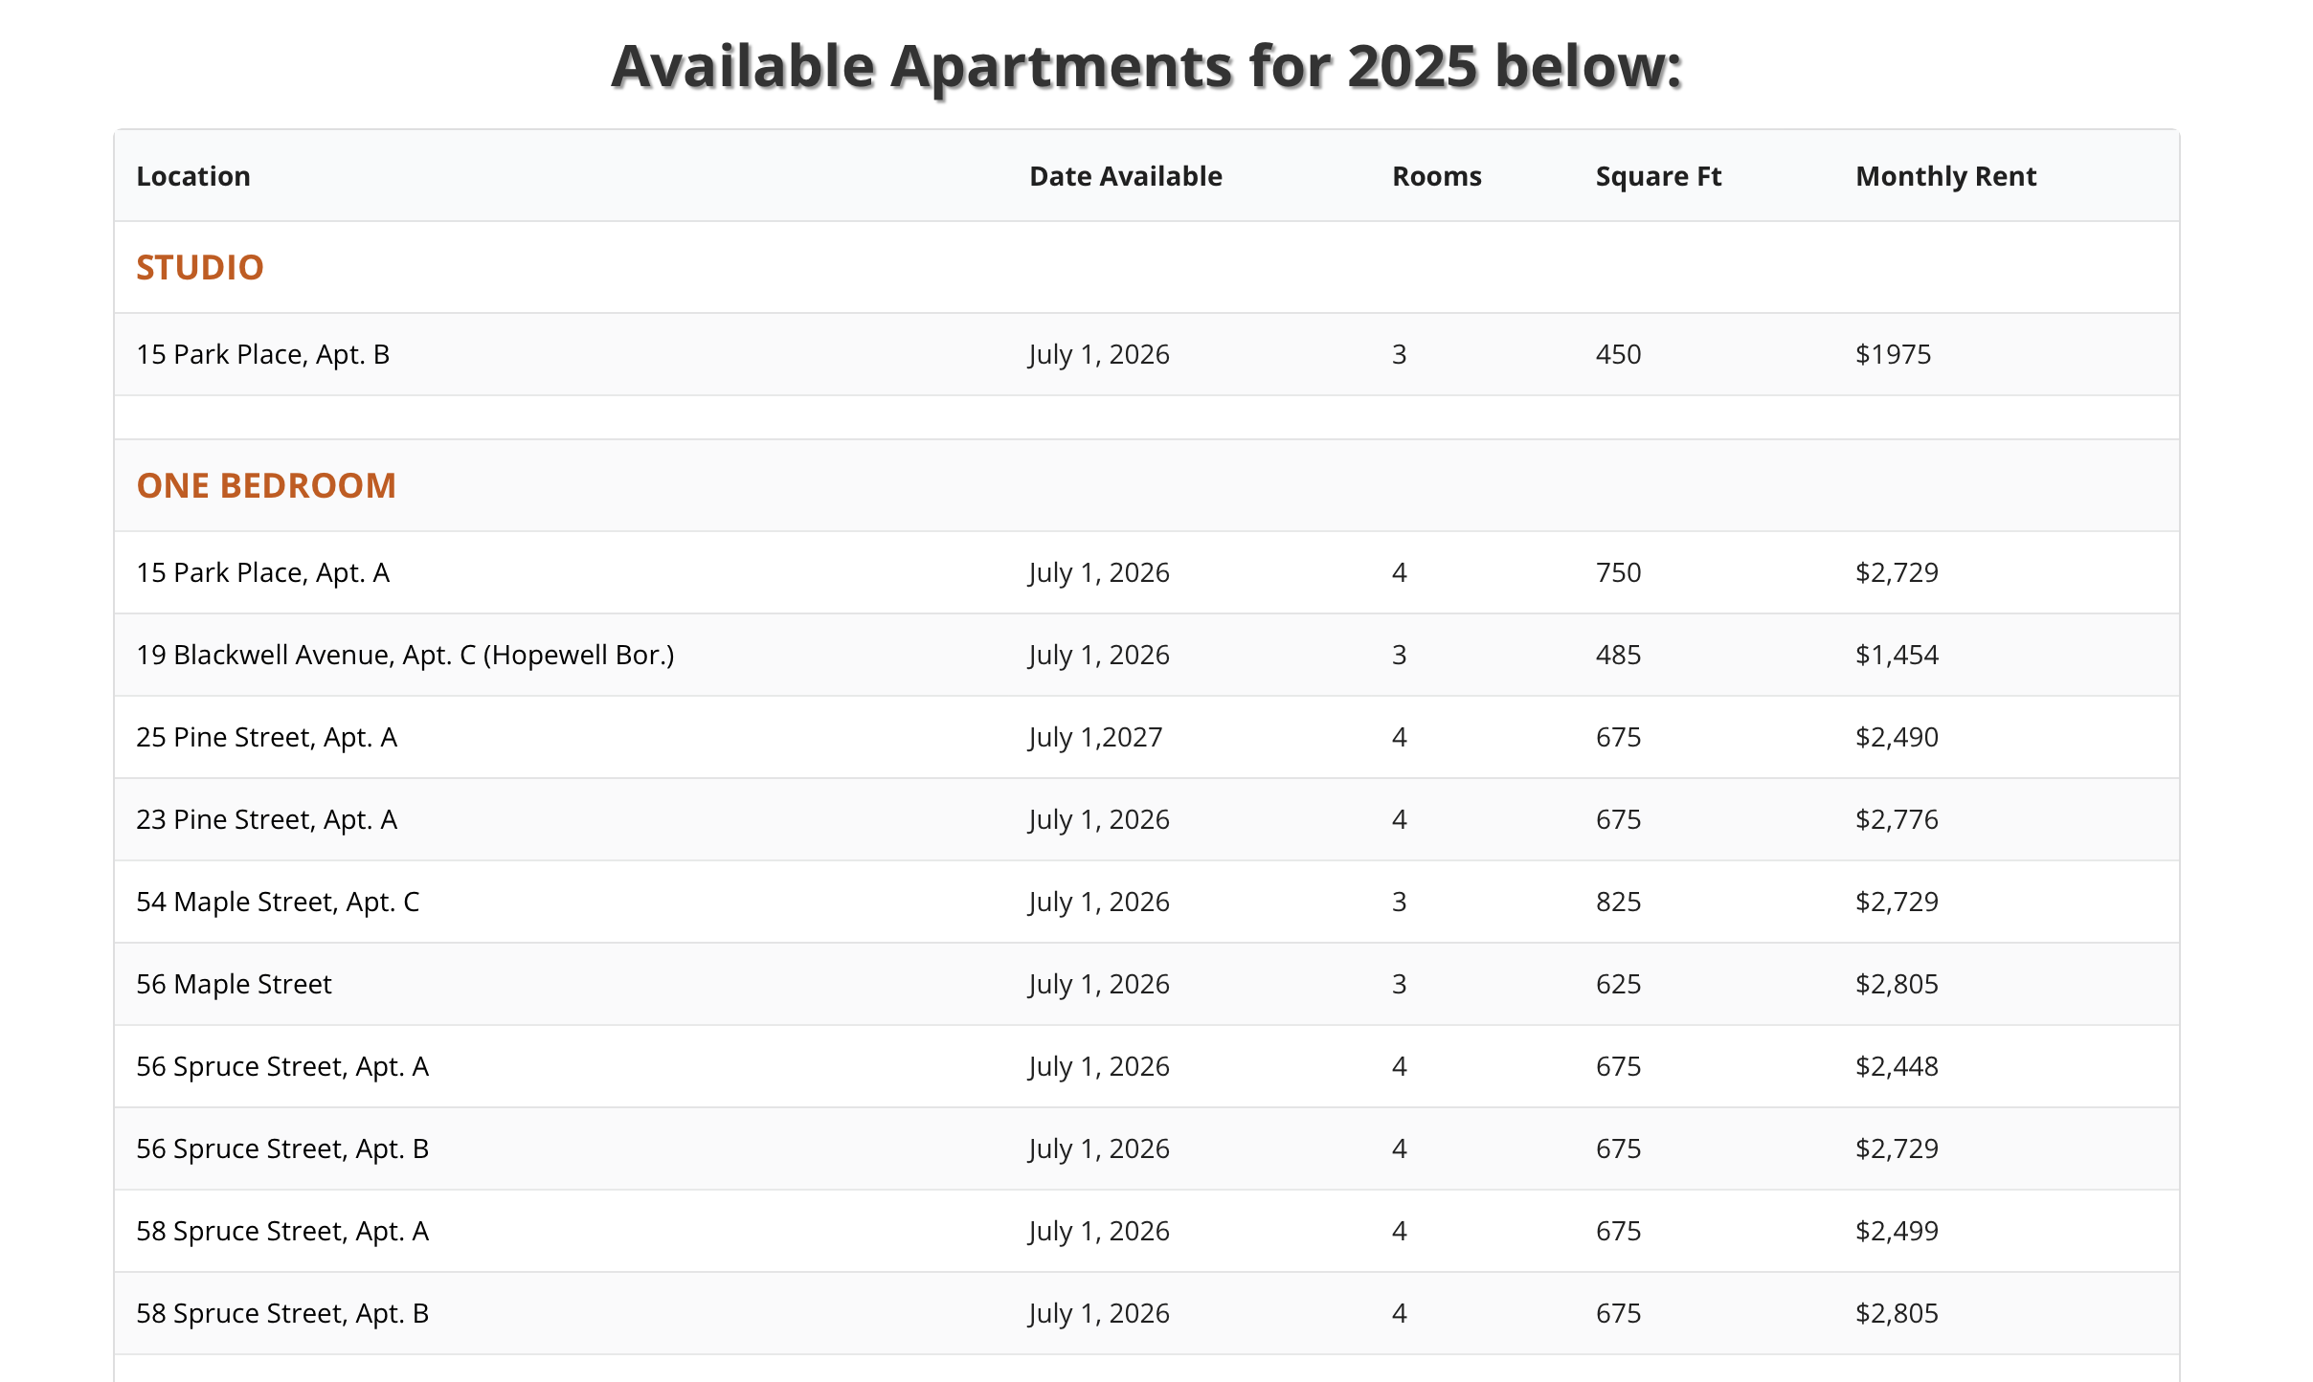Select 58 Spruce Street, Apt. B row
The width and height of the screenshot is (2313, 1382).
[282, 1313]
